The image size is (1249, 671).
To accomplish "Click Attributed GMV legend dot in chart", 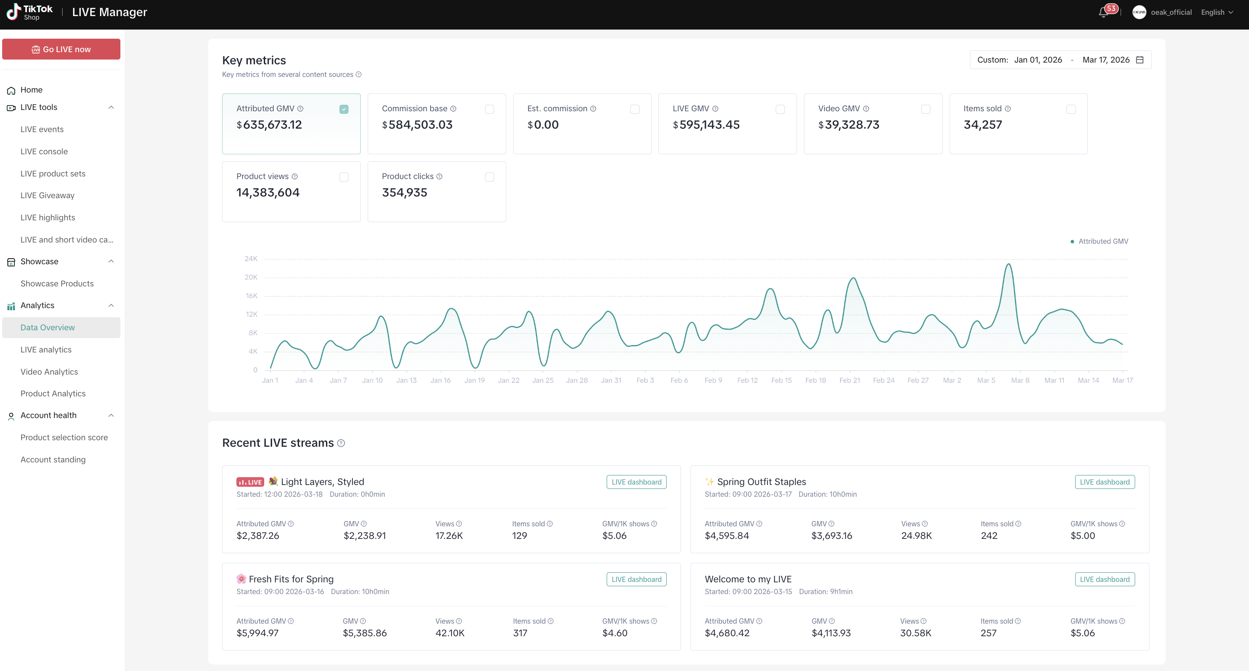I will [x=1072, y=242].
